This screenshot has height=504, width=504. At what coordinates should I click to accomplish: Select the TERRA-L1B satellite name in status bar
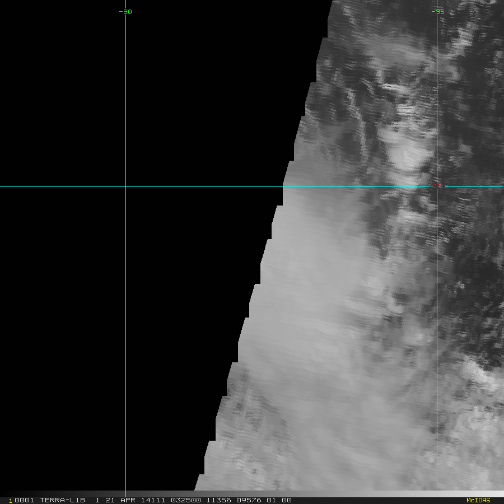point(62,500)
